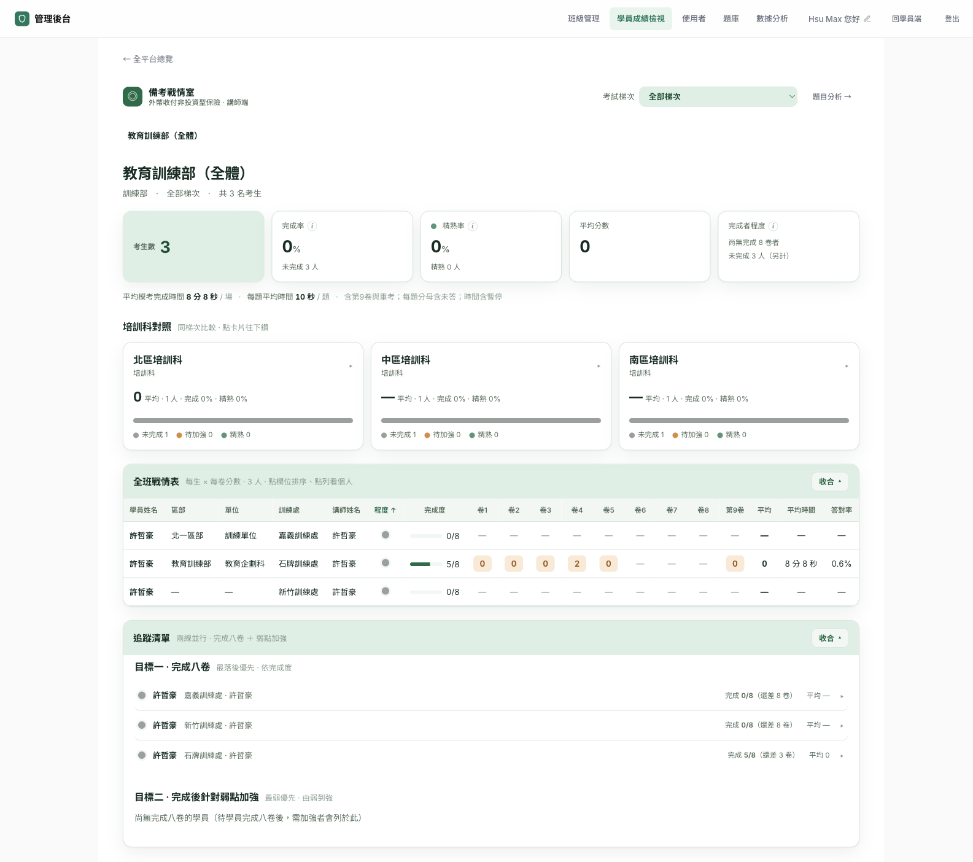This screenshot has width=973, height=862.
Task: Open the 完成率 info icon
Action: tap(312, 226)
